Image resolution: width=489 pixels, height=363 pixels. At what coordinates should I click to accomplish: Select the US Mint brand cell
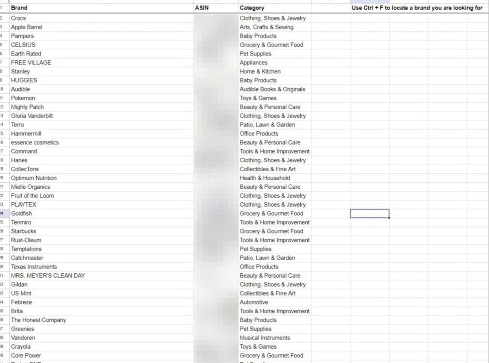coord(101,293)
